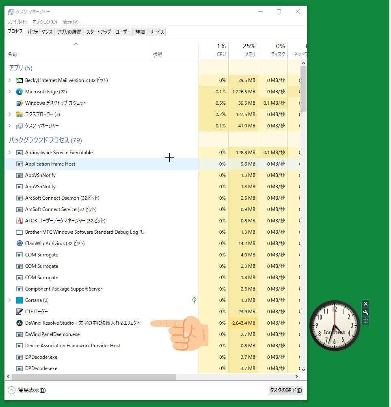Switch to the パフォーマンス tab
The width and height of the screenshot is (391, 407).
(40, 32)
